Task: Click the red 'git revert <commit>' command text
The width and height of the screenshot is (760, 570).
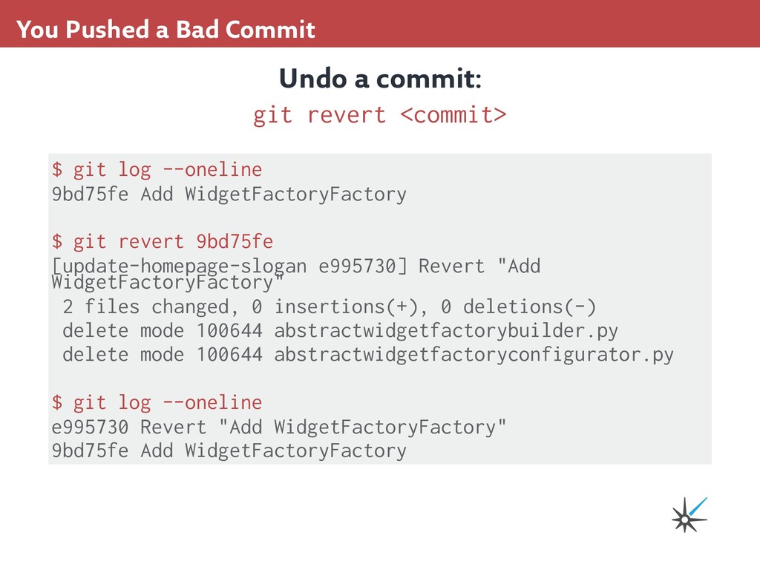Action: pyautogui.click(x=379, y=115)
